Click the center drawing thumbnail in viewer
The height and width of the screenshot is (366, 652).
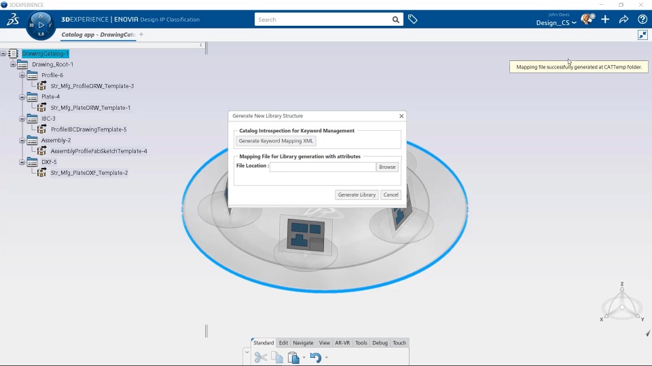(306, 234)
